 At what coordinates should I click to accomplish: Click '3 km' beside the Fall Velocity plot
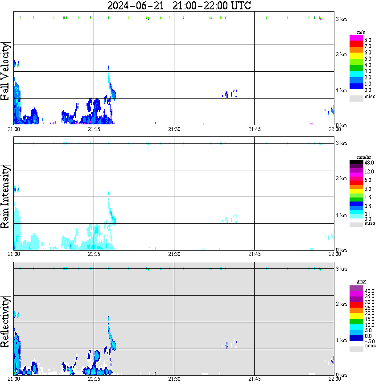pos(342,19)
